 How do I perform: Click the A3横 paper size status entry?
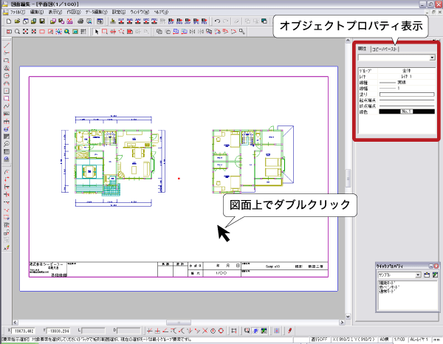point(384,340)
